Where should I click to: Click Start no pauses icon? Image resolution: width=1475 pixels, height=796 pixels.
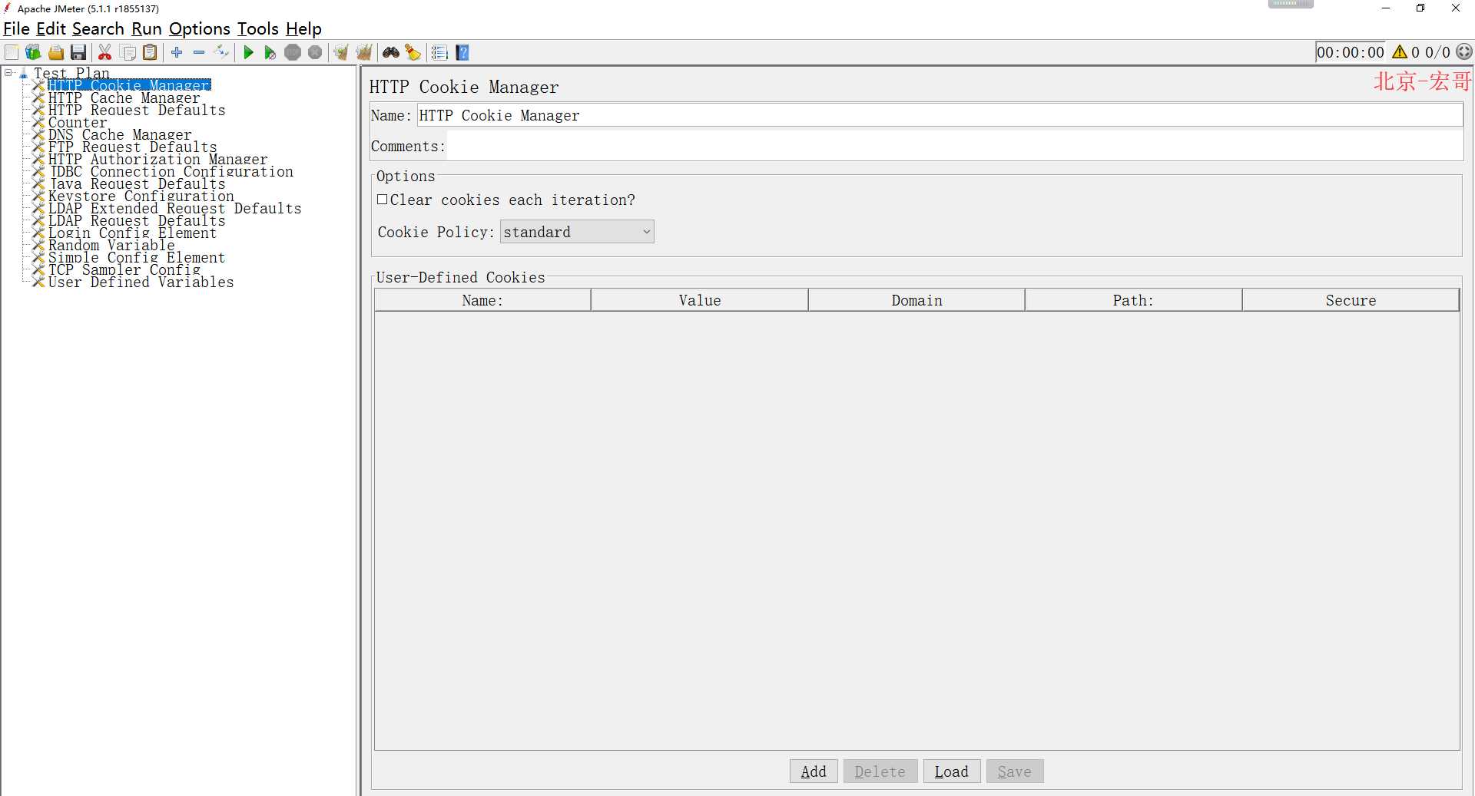pyautogui.click(x=270, y=52)
